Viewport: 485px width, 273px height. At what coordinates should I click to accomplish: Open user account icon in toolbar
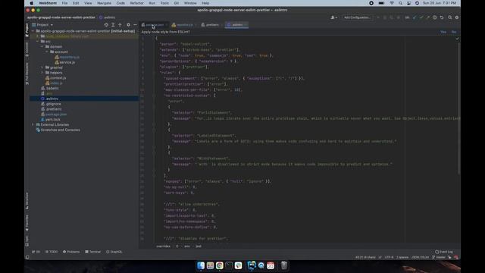pyautogui.click(x=333, y=17)
